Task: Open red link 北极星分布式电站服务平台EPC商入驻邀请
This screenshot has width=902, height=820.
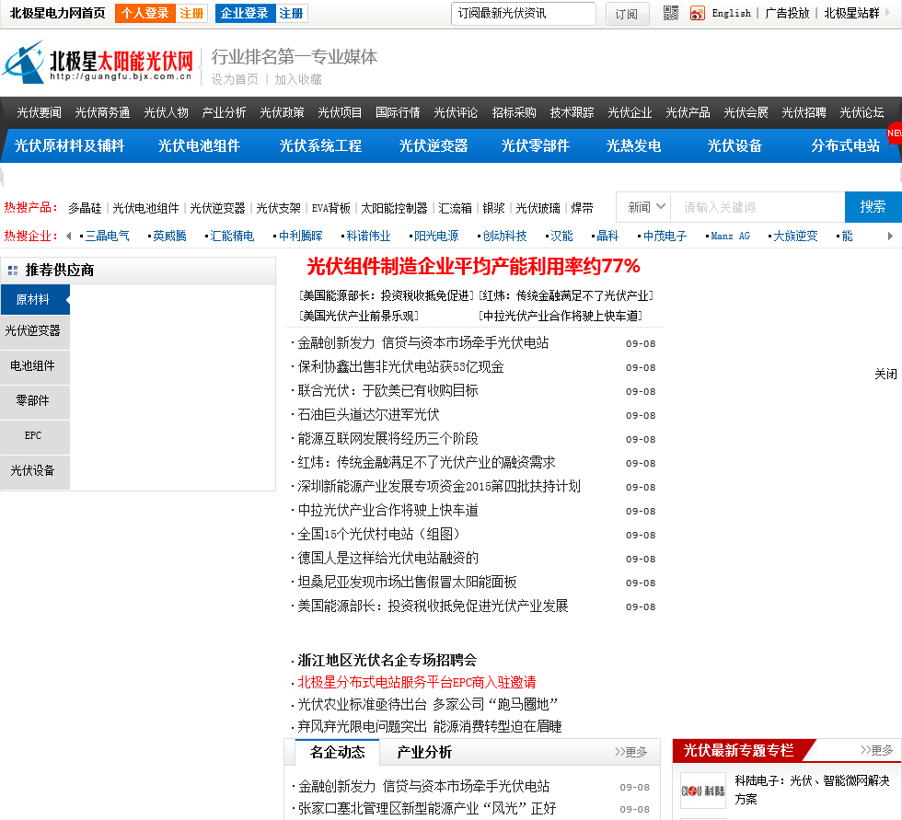Action: coord(417,683)
